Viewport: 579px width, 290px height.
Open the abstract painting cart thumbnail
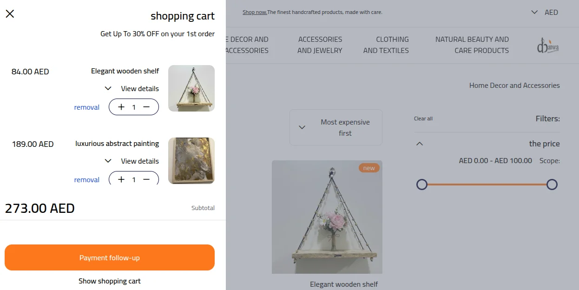[191, 161]
